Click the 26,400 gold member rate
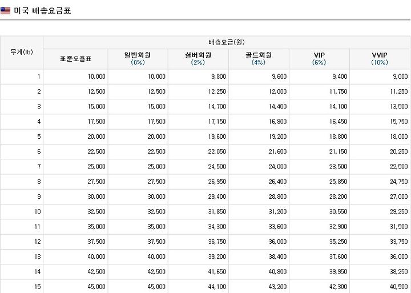411x293 pixels. tap(277, 182)
